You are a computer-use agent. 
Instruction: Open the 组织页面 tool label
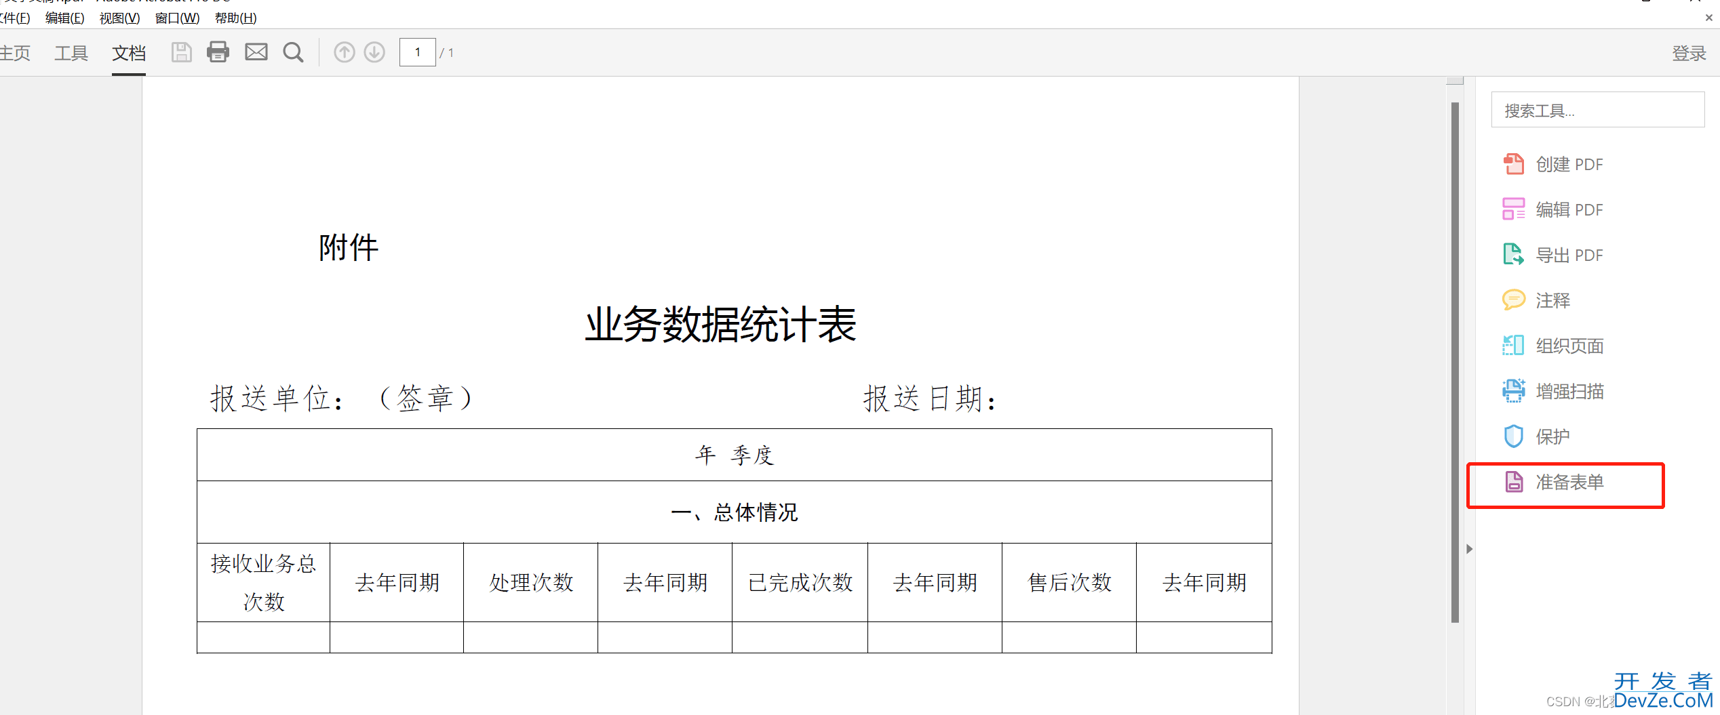tap(1570, 346)
